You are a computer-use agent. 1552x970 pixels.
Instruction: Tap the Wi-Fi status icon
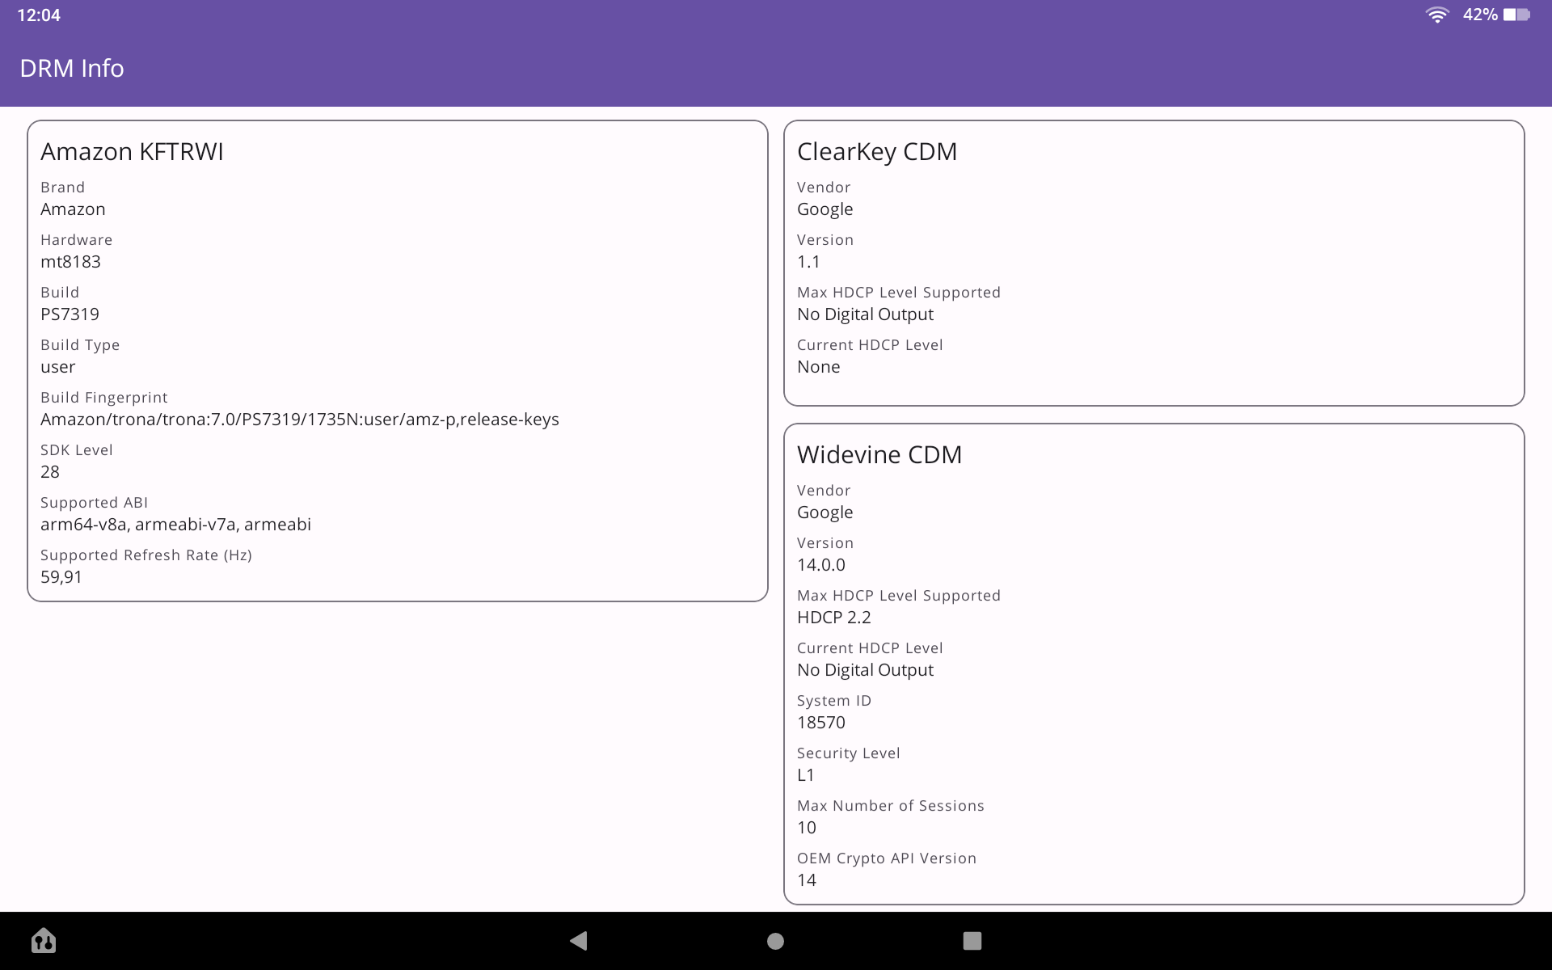1436,15
